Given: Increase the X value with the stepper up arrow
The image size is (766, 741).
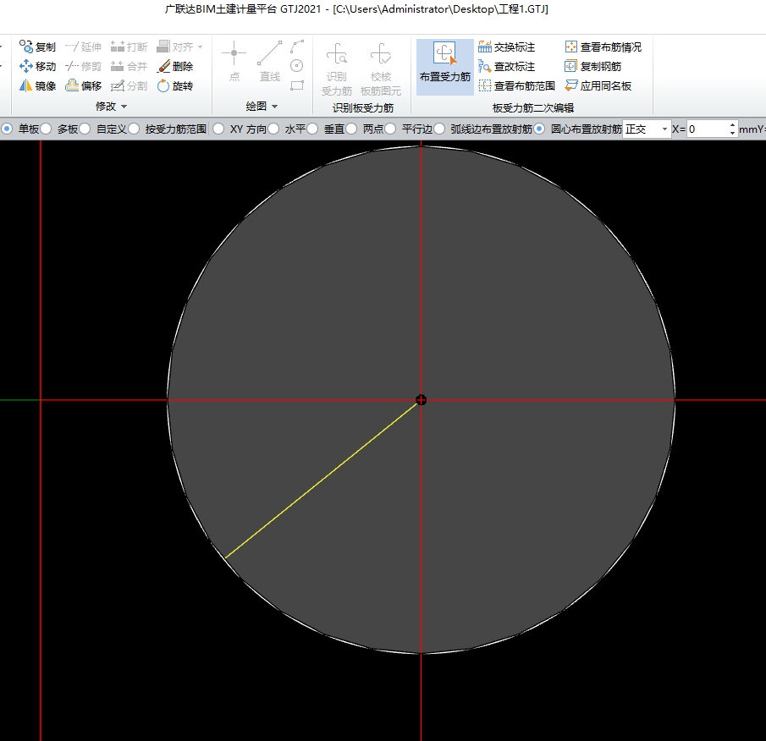Looking at the screenshot, I should pos(732,125).
